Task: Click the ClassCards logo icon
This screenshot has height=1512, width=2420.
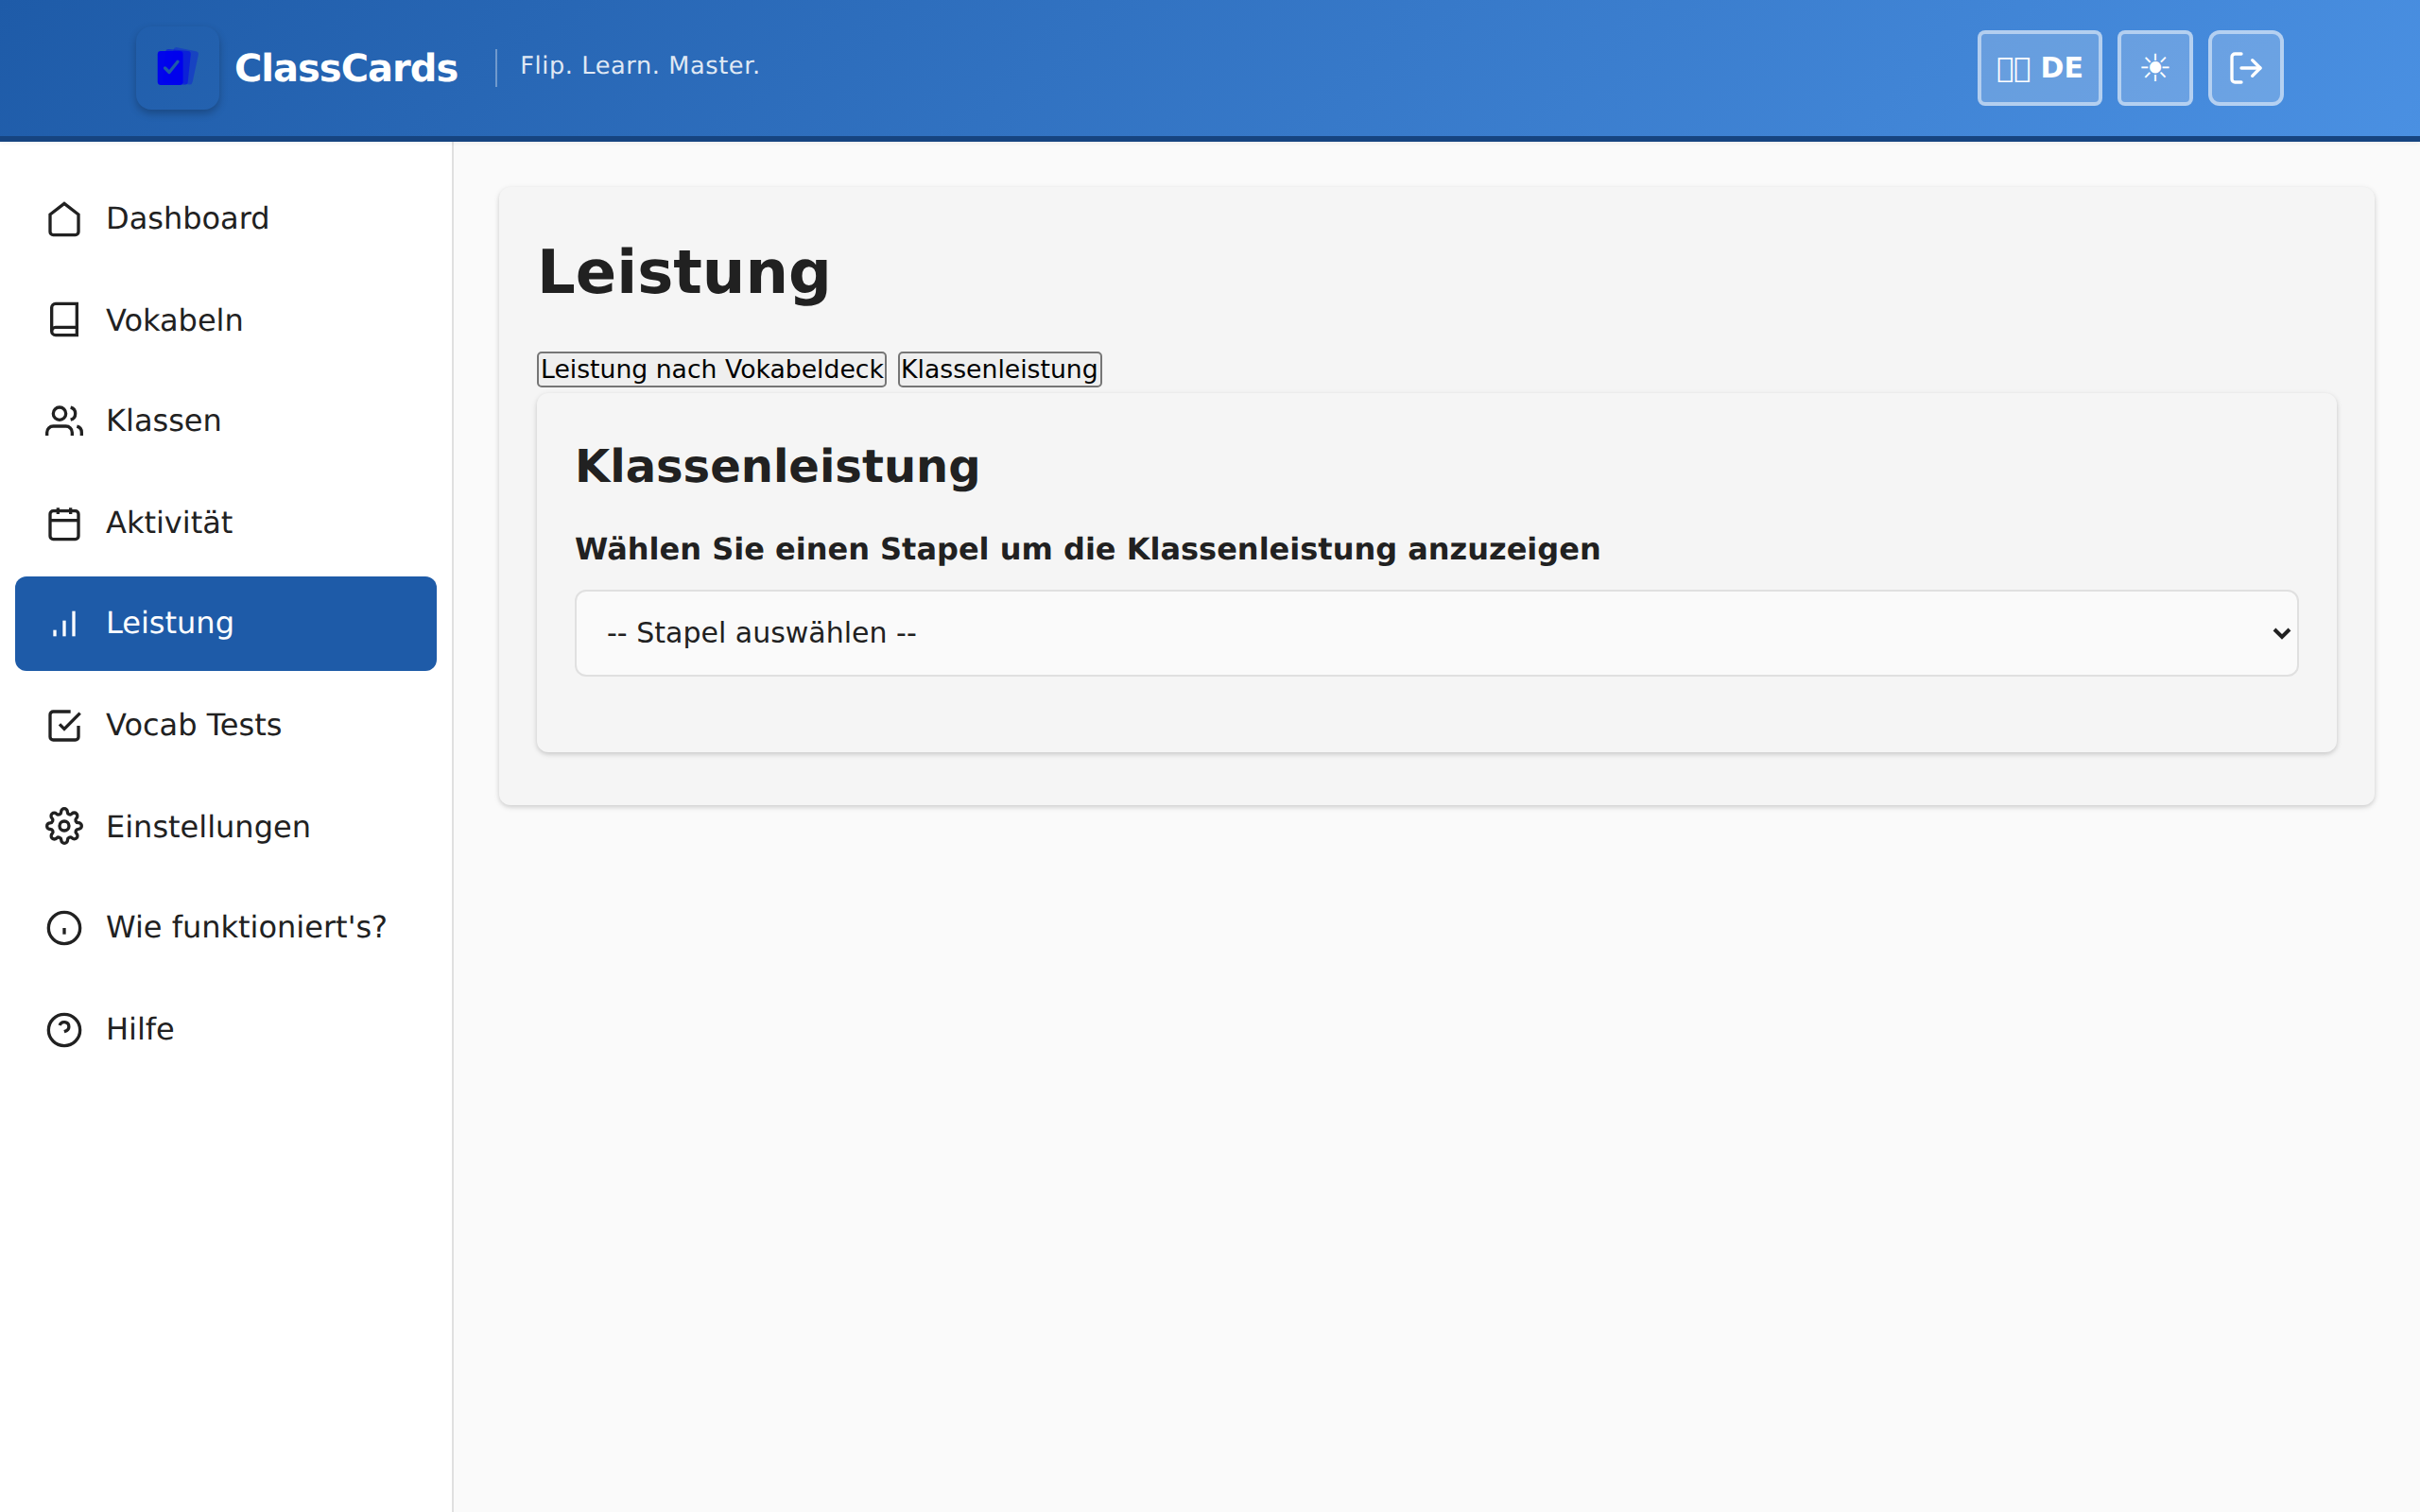Action: click(x=177, y=68)
